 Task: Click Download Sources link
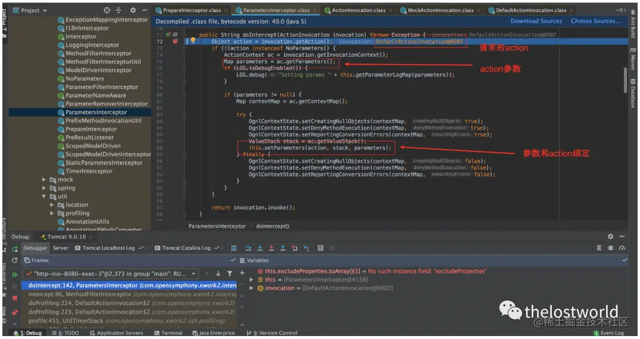[536, 21]
